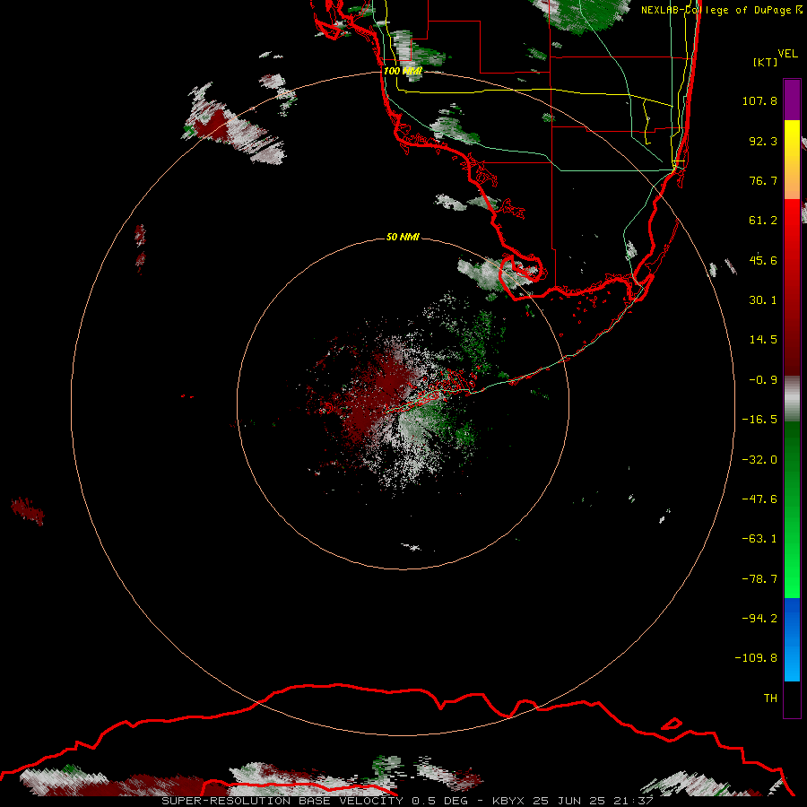Pick the purple segment of velocity scale
This screenshot has height=807, width=807.
tap(792, 100)
